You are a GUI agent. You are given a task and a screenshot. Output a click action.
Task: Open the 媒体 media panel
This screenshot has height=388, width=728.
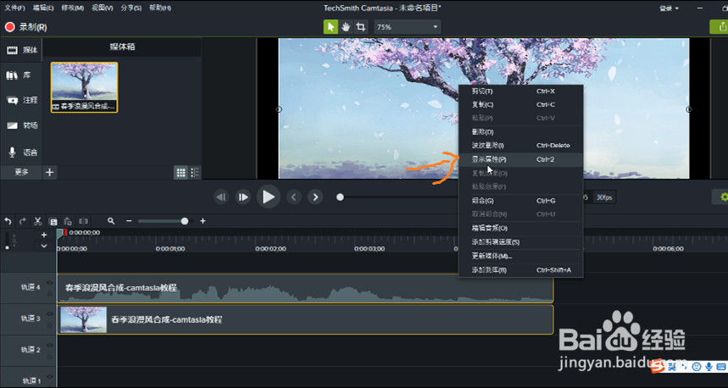[x=21, y=50]
